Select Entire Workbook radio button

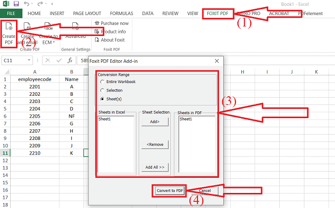click(102, 82)
